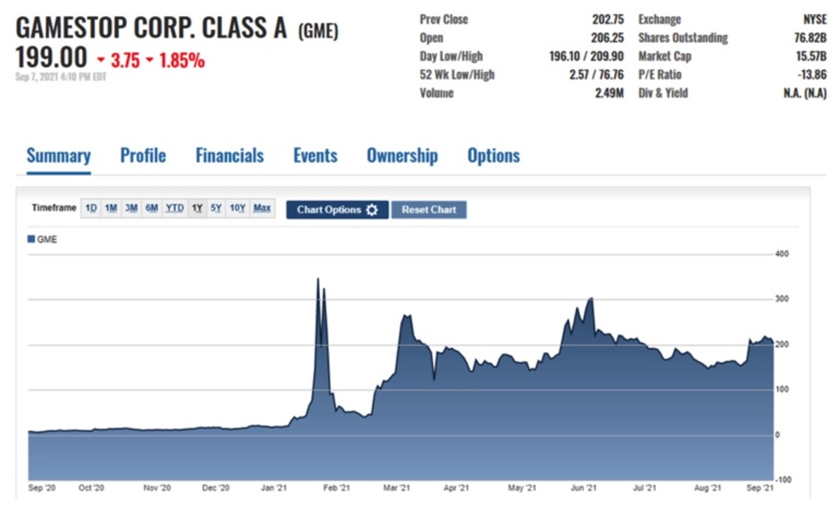Choose the 5Y timeframe
Screen dimensions: 838x505
click(216, 208)
